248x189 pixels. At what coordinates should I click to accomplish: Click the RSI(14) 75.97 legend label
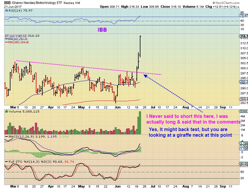(20, 10)
